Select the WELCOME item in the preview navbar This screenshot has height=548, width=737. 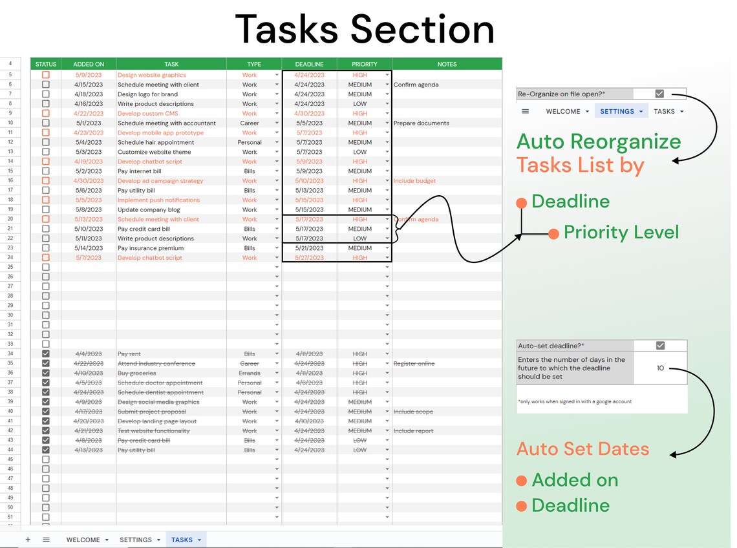click(562, 111)
